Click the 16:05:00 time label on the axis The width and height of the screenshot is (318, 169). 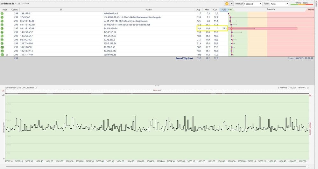point(181,161)
